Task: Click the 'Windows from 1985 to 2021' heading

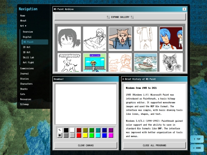Action: [141, 88]
